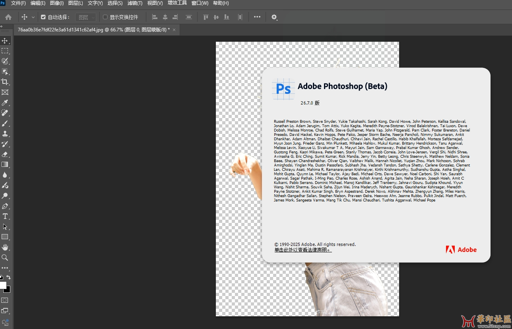Select the History Brush tool
This screenshot has width=512, height=329.
[x=5, y=144]
